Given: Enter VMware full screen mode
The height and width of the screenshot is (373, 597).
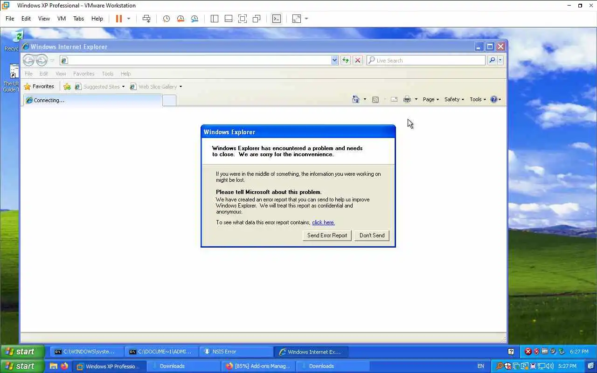Looking at the screenshot, I should pos(243,19).
